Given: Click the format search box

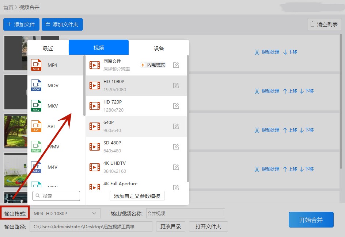Looking at the screenshot, I should coord(56,196).
